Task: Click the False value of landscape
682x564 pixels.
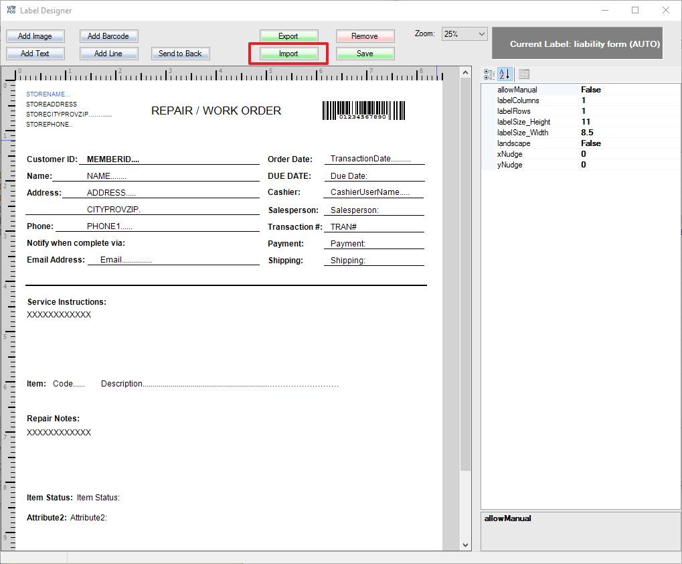Action: click(591, 143)
